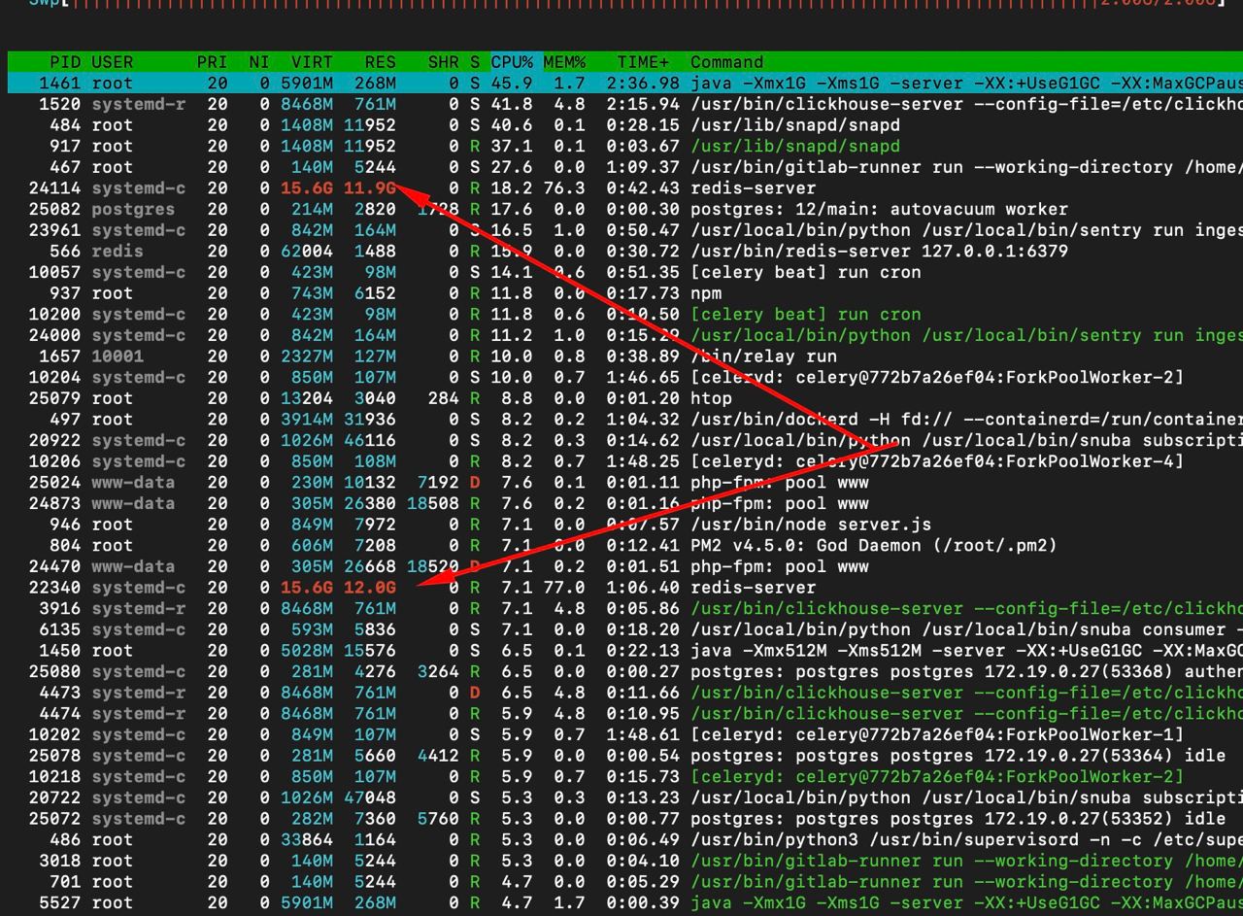Screen dimensions: 1243x916
Task: Select snuba consumer row PID 6135
Action: pyautogui.click(x=625, y=629)
